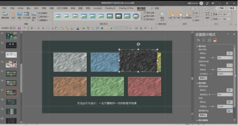Click the eraser icon in quick access toolbar

[111, 28]
